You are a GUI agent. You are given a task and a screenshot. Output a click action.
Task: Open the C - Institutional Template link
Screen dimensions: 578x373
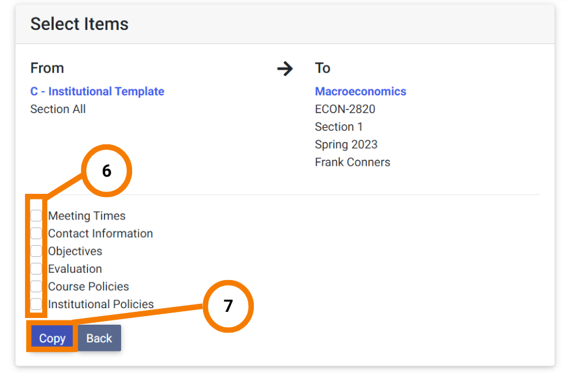(97, 91)
